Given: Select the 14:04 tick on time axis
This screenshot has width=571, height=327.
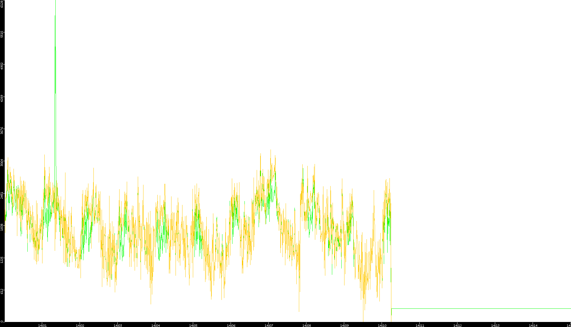Looking at the screenshot, I should 155,325.
